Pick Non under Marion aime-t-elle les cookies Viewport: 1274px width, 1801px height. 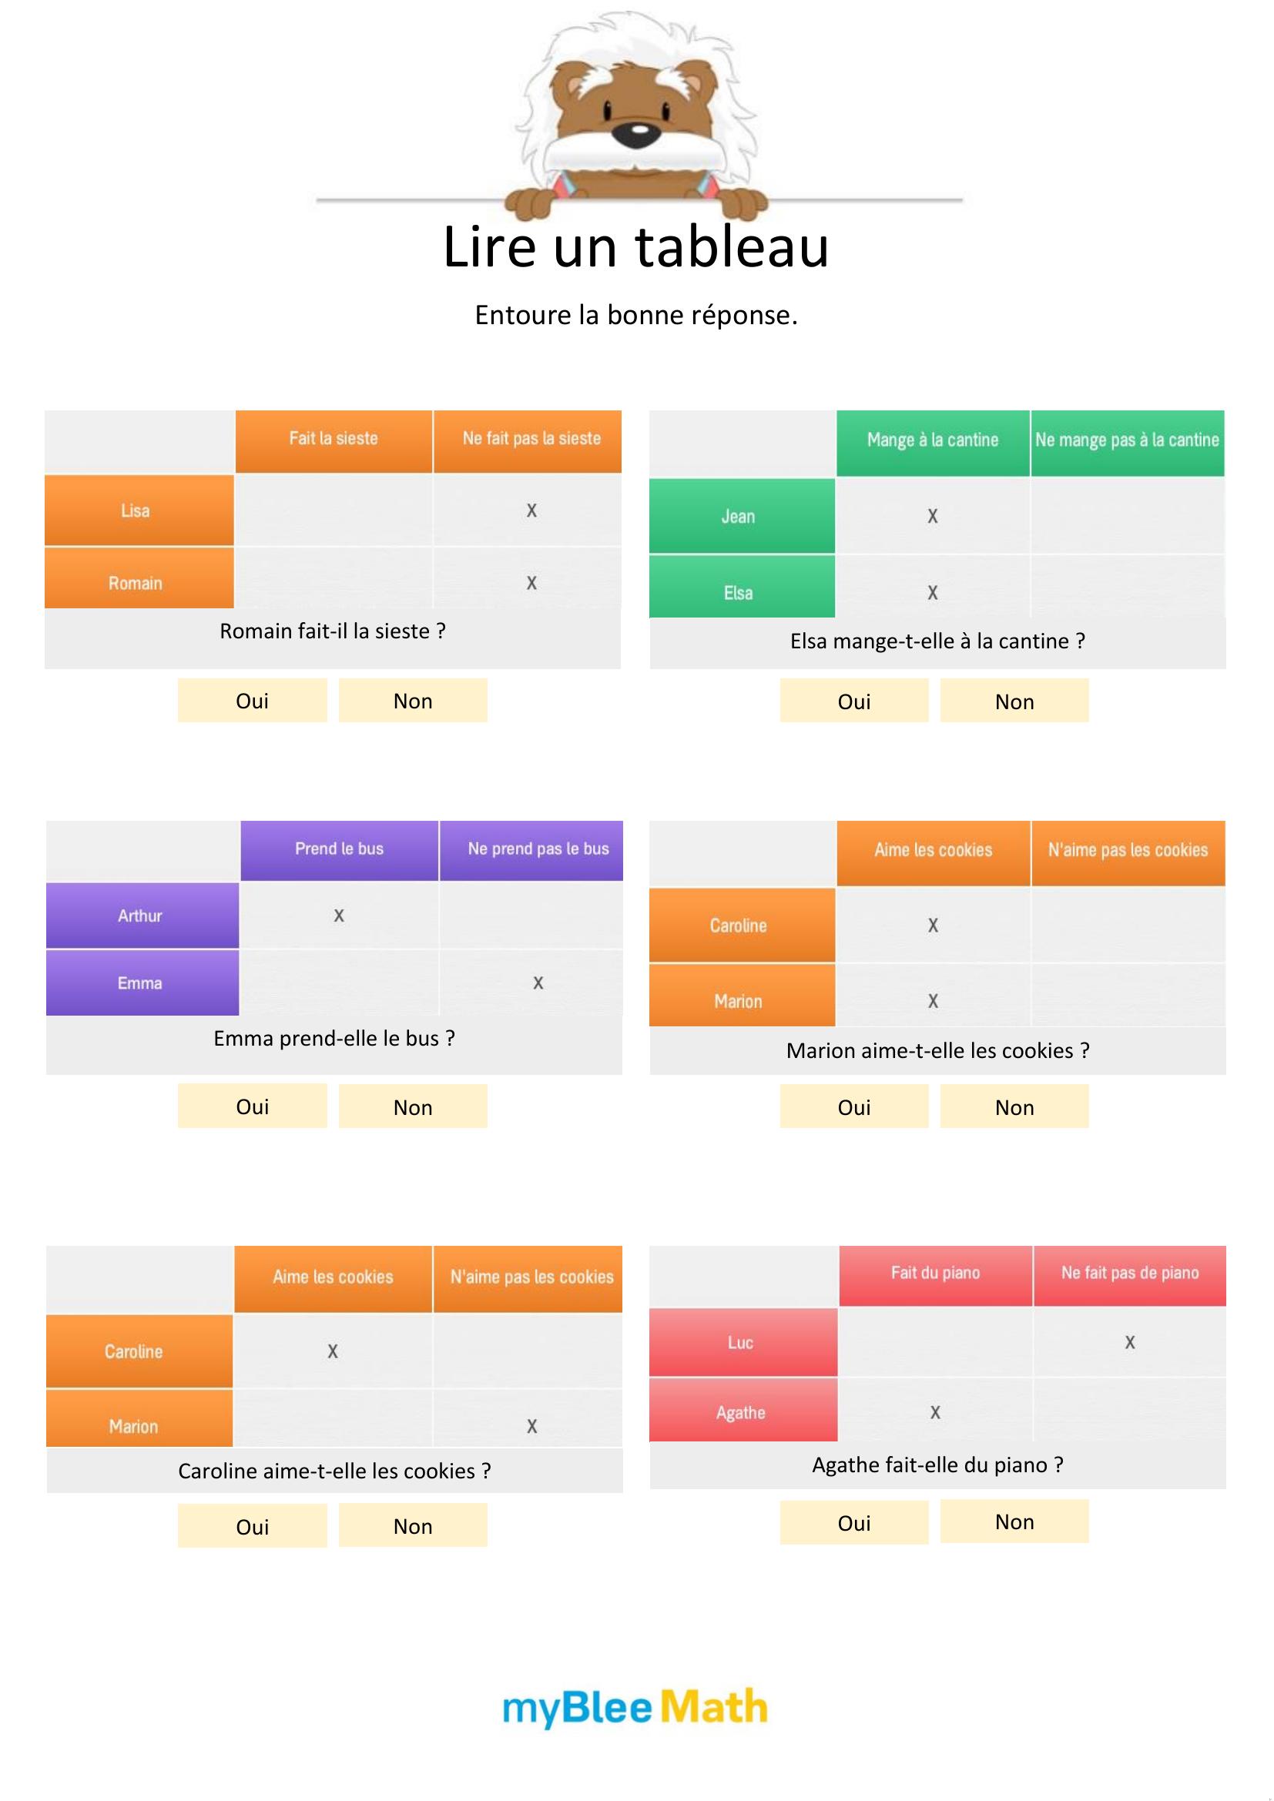(x=1014, y=1106)
